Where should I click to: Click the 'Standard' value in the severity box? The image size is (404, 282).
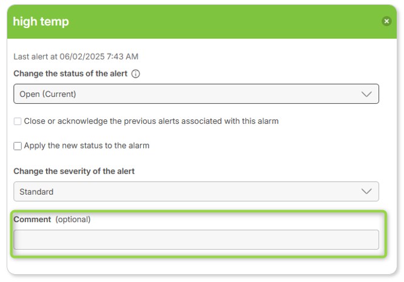point(36,192)
